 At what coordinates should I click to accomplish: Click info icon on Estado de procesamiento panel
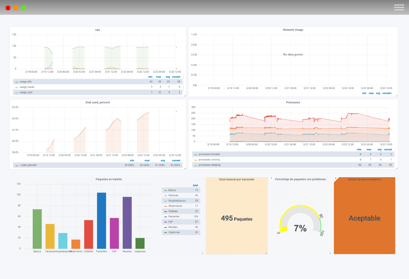(336, 178)
